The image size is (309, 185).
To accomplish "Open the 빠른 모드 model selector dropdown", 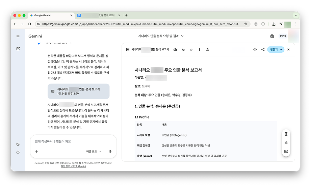I will point(94,151).
